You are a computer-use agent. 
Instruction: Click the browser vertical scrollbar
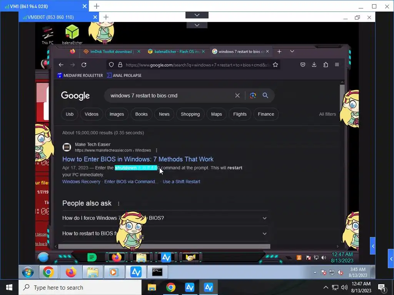point(342,98)
